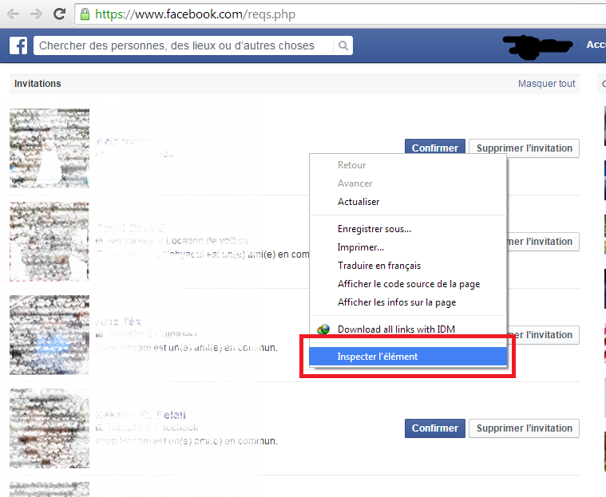Image resolution: width=606 pixels, height=497 pixels.
Task: Click the name 'Zakaria El Felali'
Action: [x=141, y=415]
